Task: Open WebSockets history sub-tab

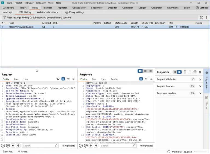Action: (x=47, y=12)
